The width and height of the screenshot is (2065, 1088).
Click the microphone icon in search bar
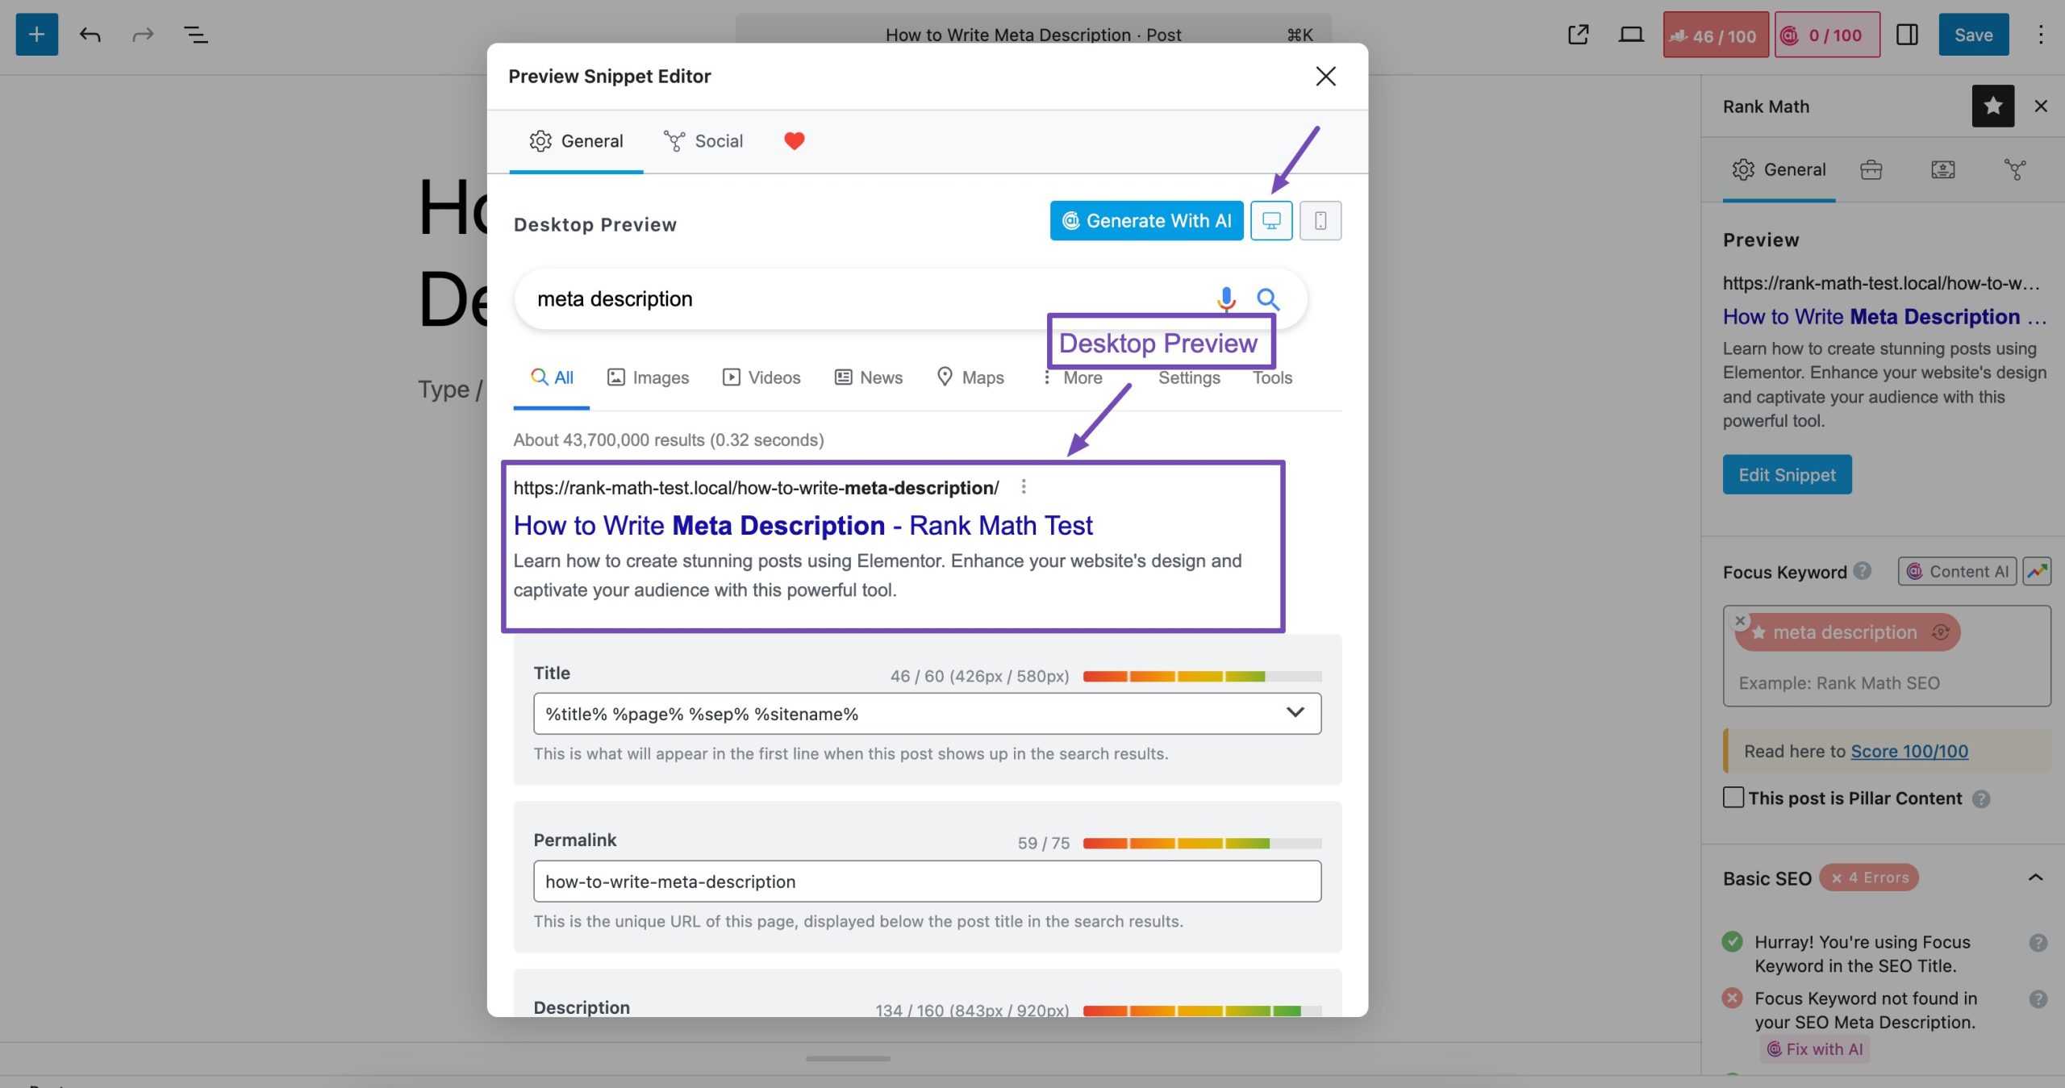(x=1226, y=299)
